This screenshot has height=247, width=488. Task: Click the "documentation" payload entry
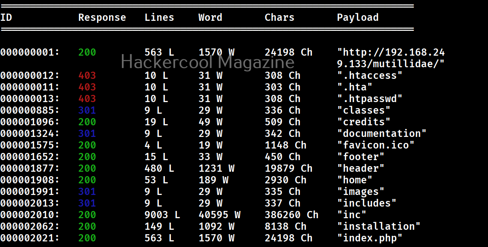[382, 134]
